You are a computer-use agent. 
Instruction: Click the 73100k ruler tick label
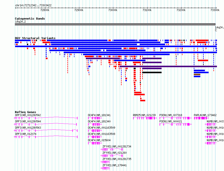pos(147,10)
